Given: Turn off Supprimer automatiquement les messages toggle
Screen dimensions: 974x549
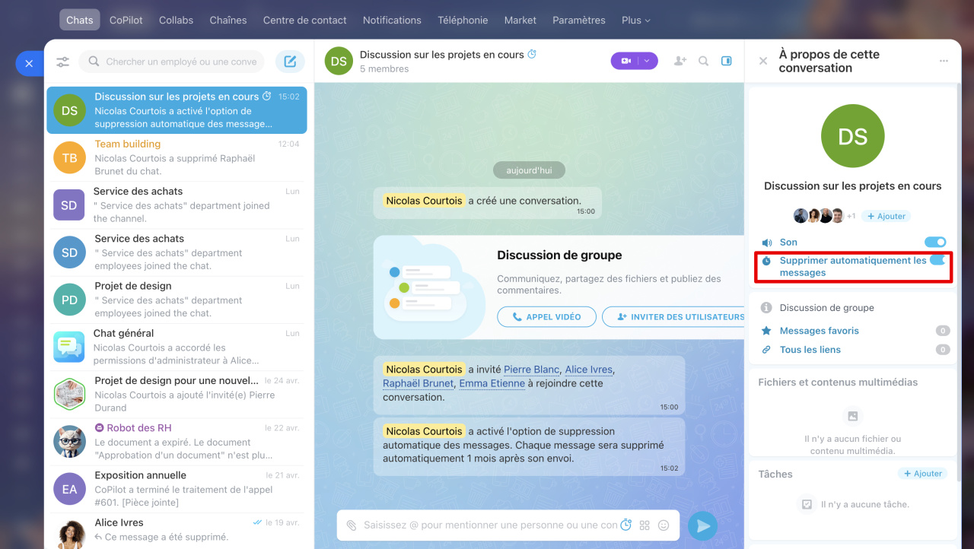Looking at the screenshot, I should point(937,261).
